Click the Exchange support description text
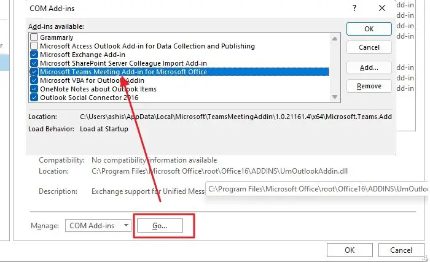 (148, 191)
